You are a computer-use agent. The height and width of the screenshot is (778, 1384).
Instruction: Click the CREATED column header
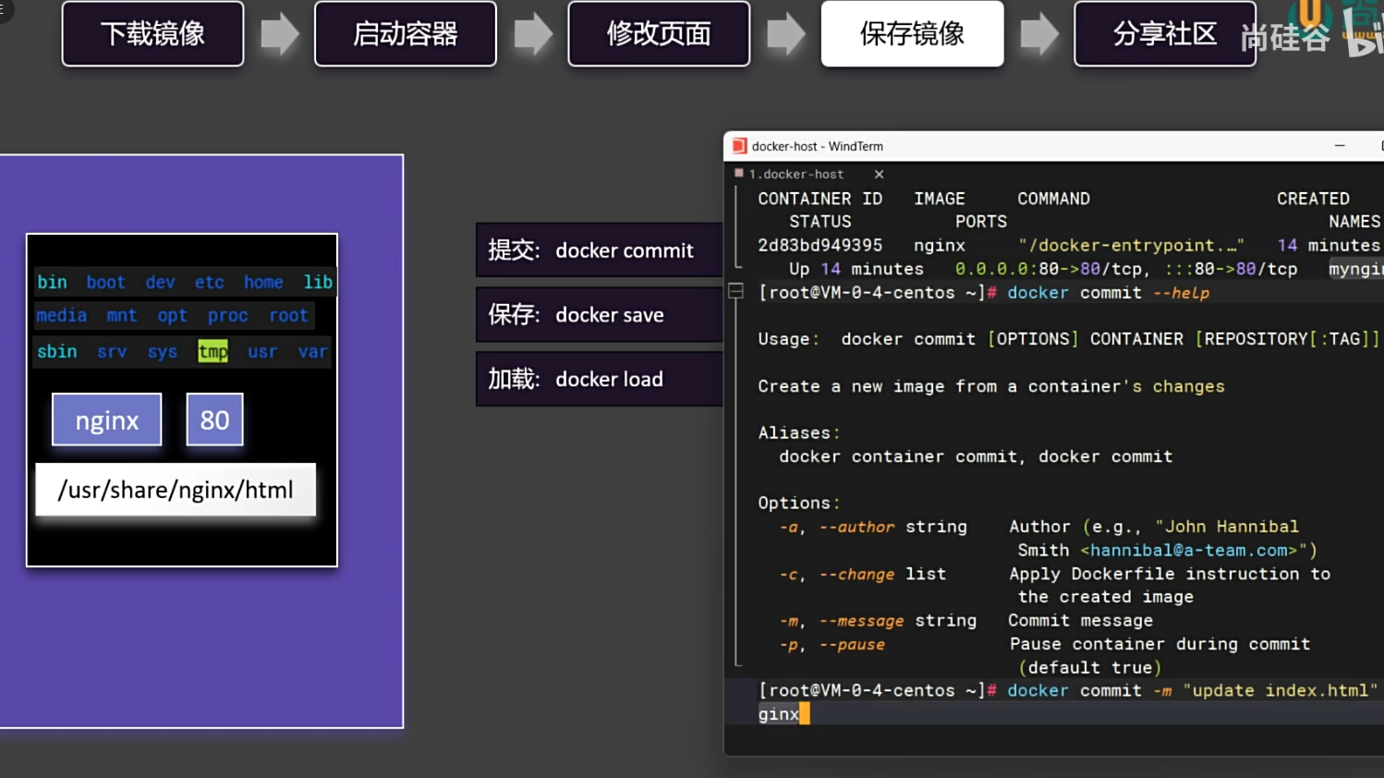[1313, 199]
